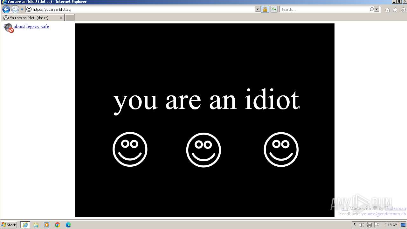Click the youare@enderman.ch feedback email link
Viewport: 407px width, 229px height.
(x=383, y=214)
